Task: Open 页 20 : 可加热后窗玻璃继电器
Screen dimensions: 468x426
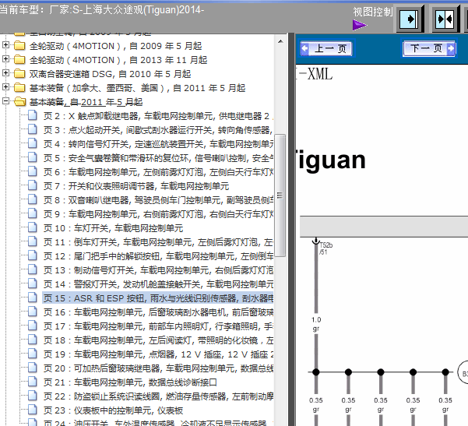Action: tap(158, 368)
